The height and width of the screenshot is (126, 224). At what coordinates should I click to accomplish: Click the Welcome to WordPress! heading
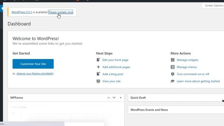36,38
